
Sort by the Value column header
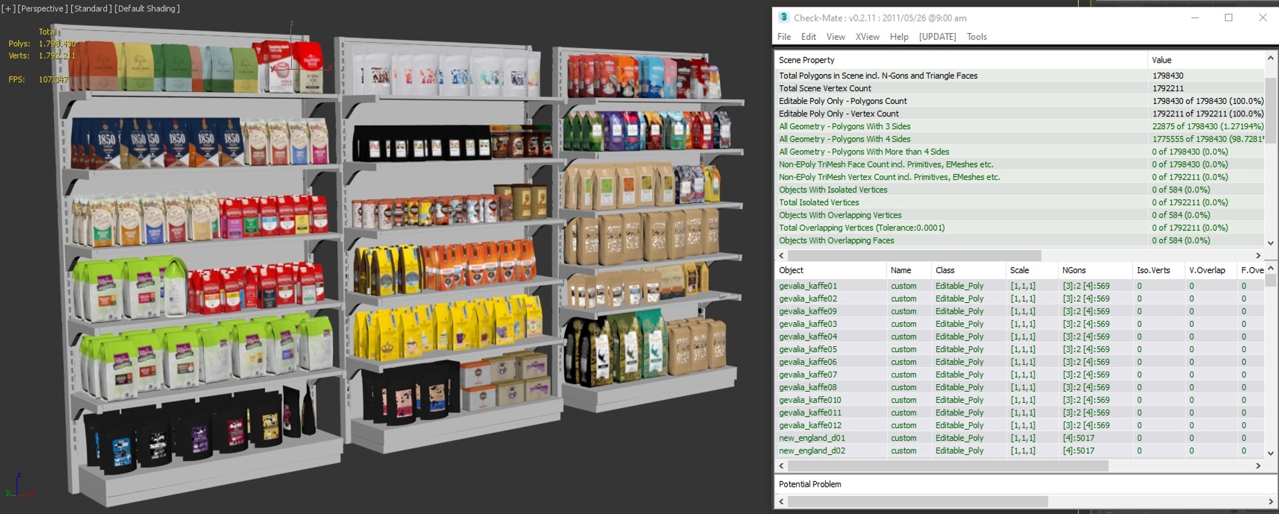click(1206, 60)
